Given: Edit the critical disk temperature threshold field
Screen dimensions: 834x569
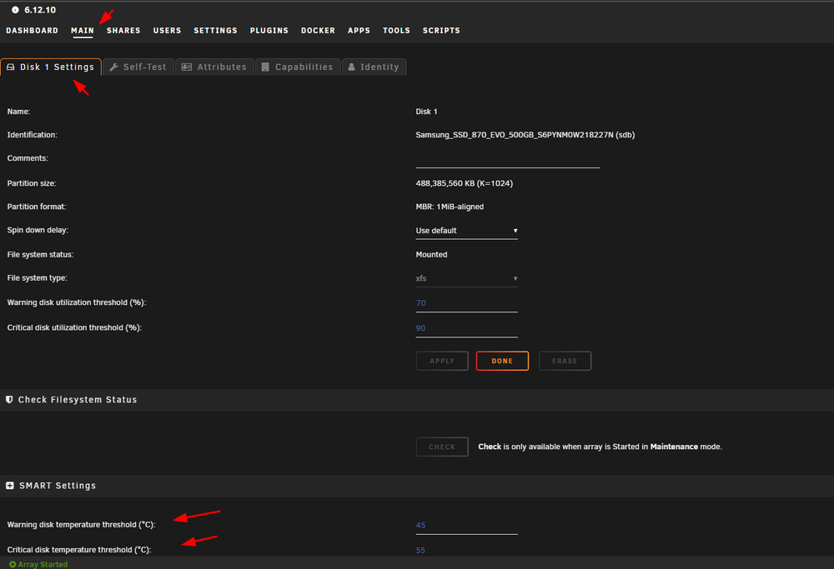Looking at the screenshot, I should 466,551.
